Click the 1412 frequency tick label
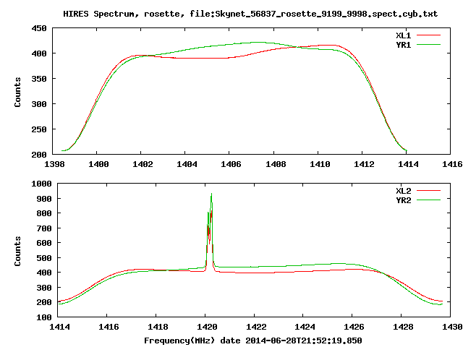463x347 pixels. click(364, 164)
